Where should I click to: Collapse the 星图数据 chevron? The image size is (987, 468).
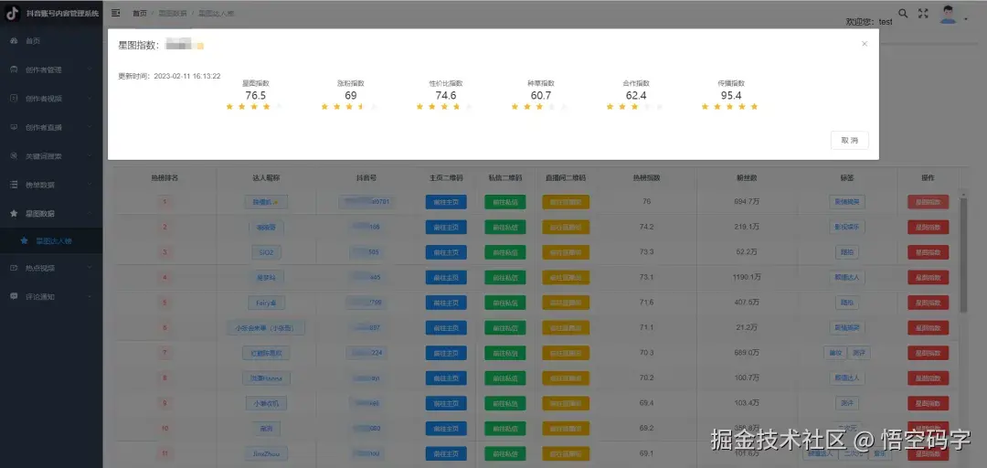[90, 214]
